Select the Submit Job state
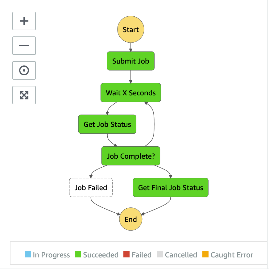This screenshot has width=269, height=271. (130, 61)
